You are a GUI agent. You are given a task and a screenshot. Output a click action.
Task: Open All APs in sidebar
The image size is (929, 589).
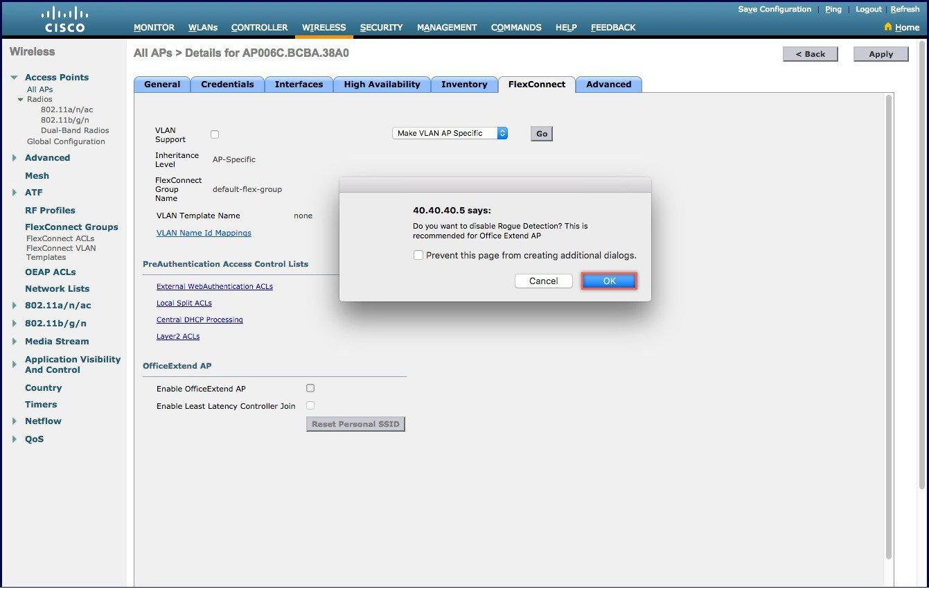point(39,89)
